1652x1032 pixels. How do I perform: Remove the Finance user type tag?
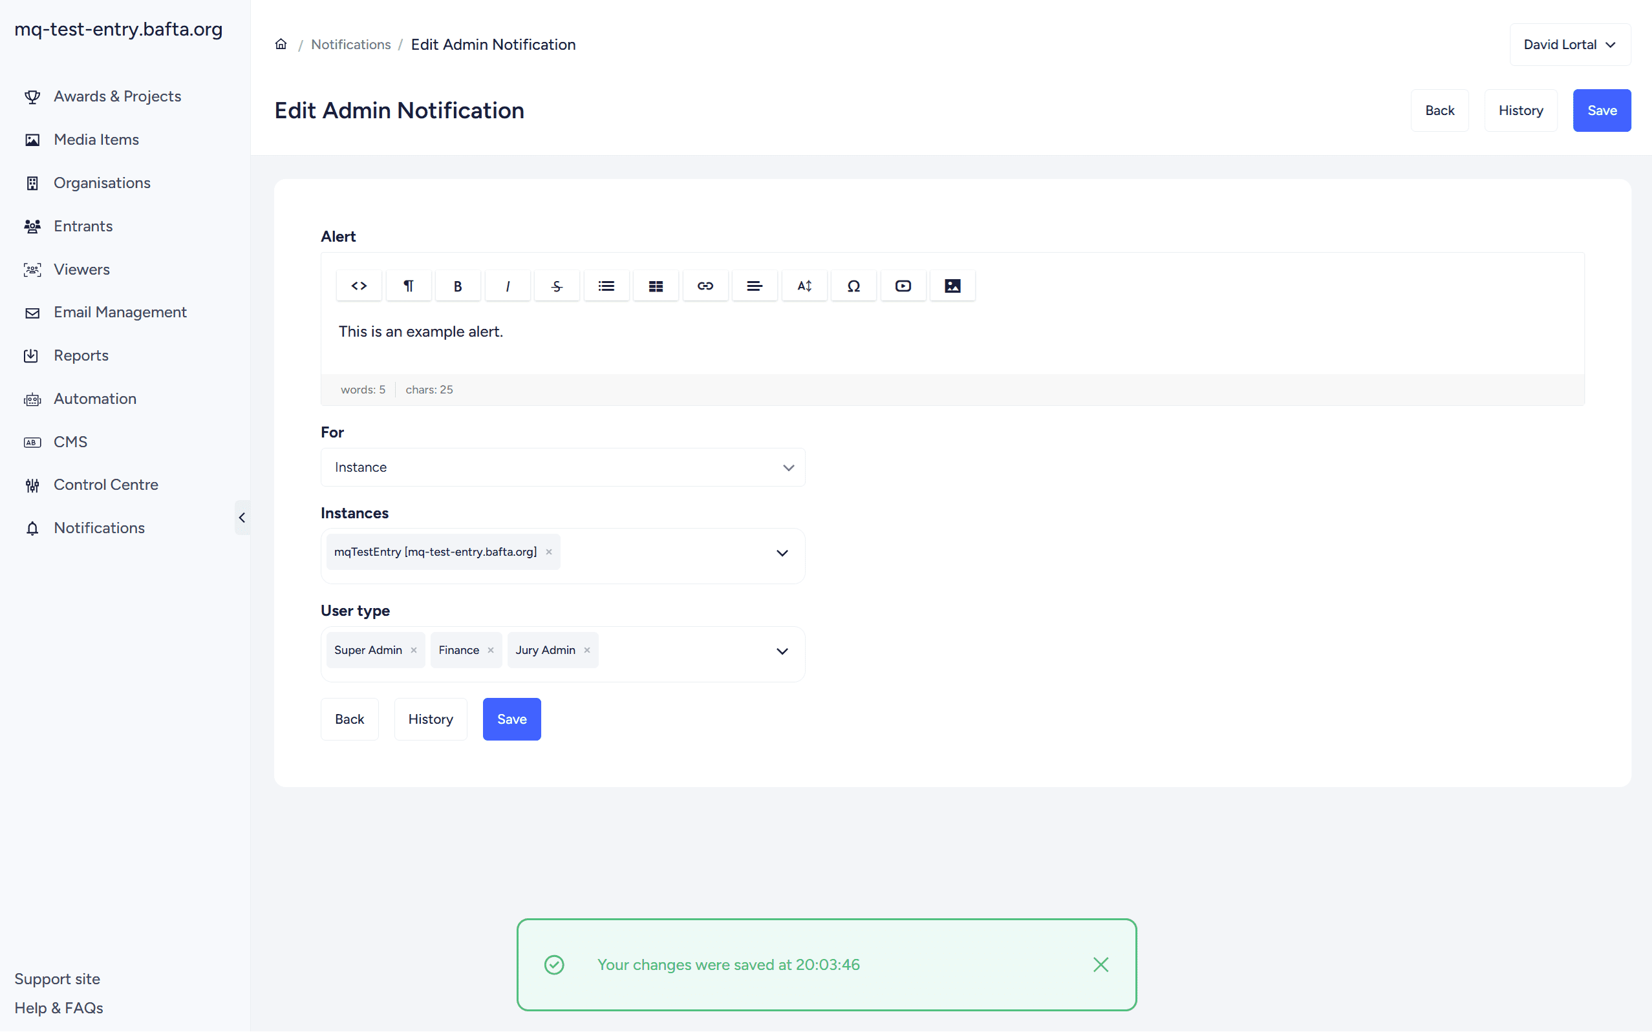point(490,650)
